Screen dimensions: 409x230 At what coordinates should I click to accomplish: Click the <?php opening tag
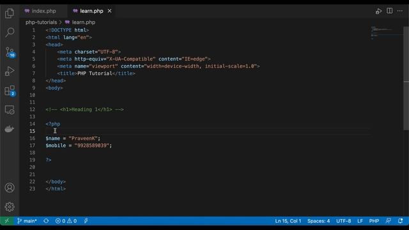[x=52, y=124]
